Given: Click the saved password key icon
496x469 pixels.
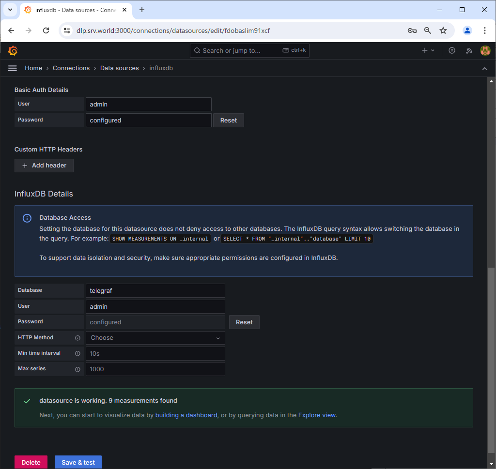Looking at the screenshot, I should tap(412, 30).
